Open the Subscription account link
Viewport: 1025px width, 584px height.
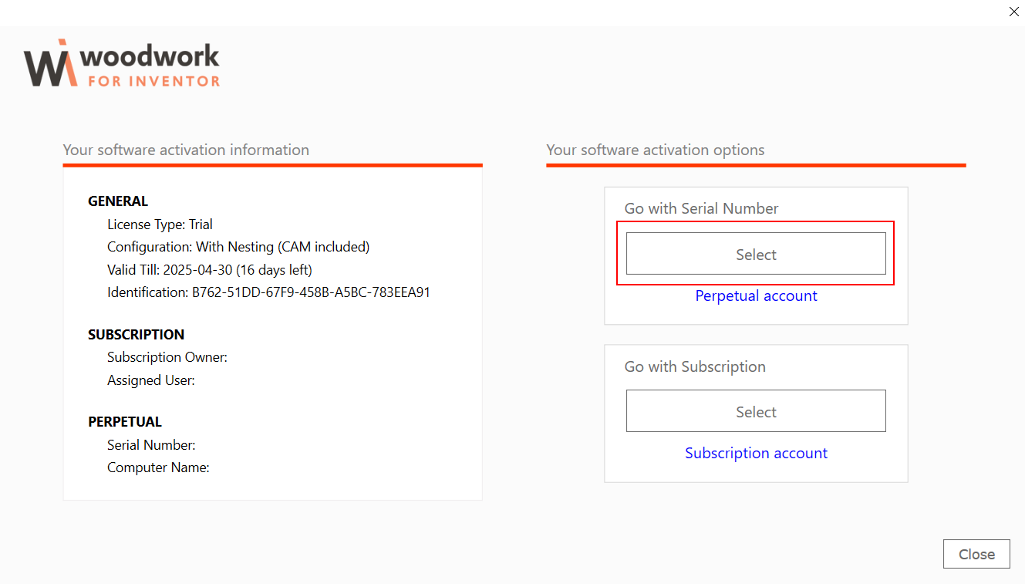pos(756,453)
